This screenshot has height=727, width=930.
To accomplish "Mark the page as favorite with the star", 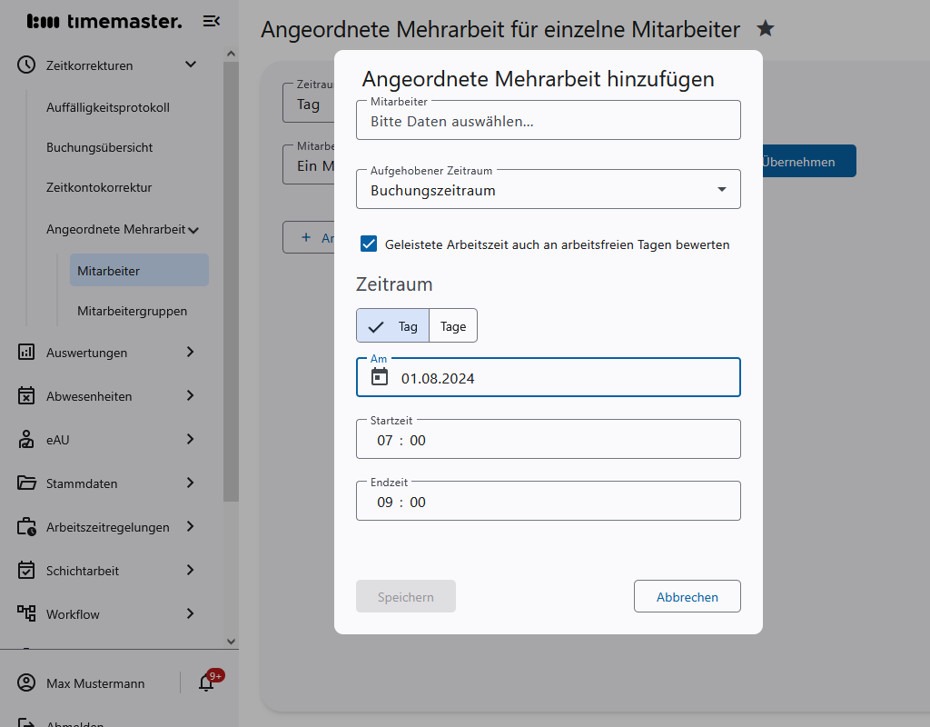I will (766, 29).
